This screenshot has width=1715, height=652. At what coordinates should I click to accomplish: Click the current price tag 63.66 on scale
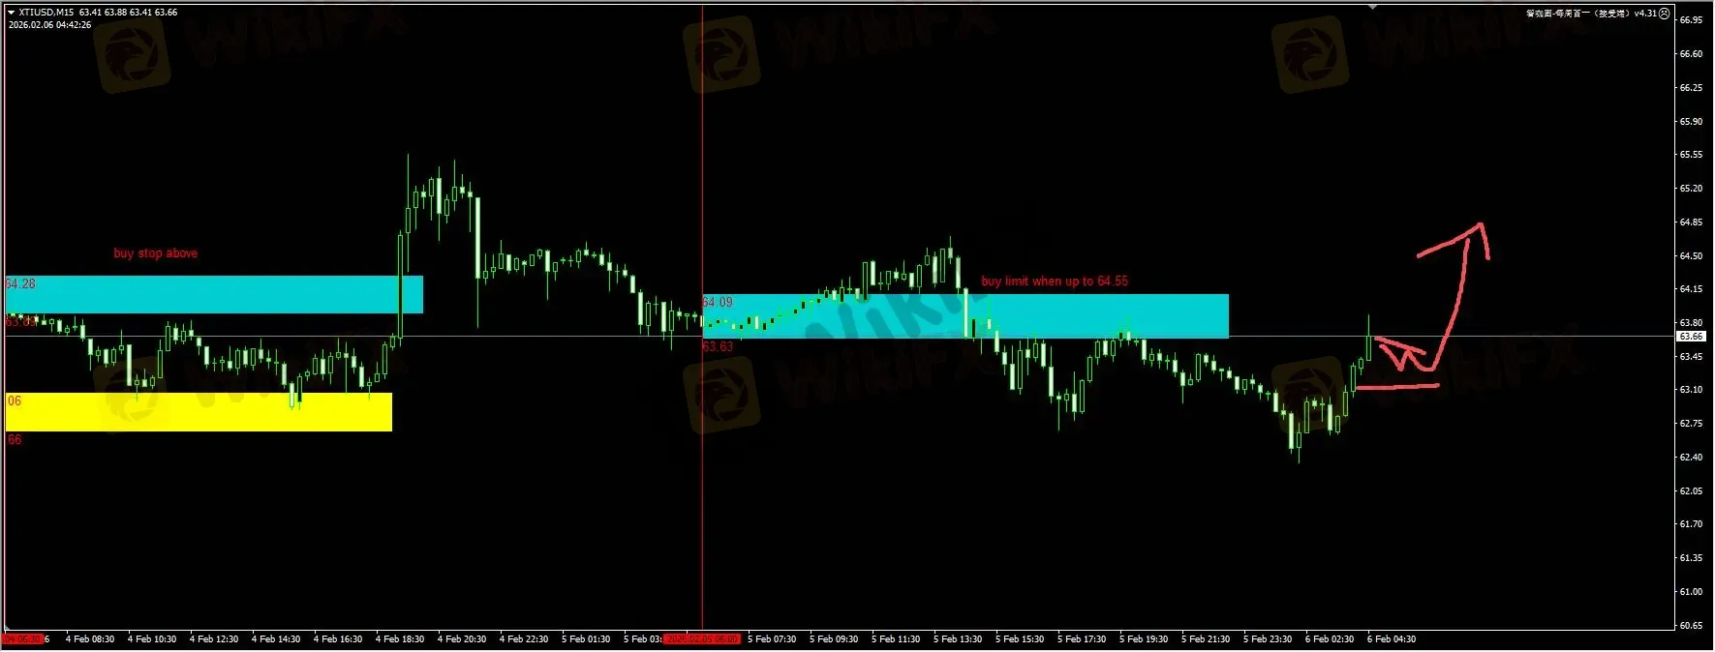[x=1692, y=337]
